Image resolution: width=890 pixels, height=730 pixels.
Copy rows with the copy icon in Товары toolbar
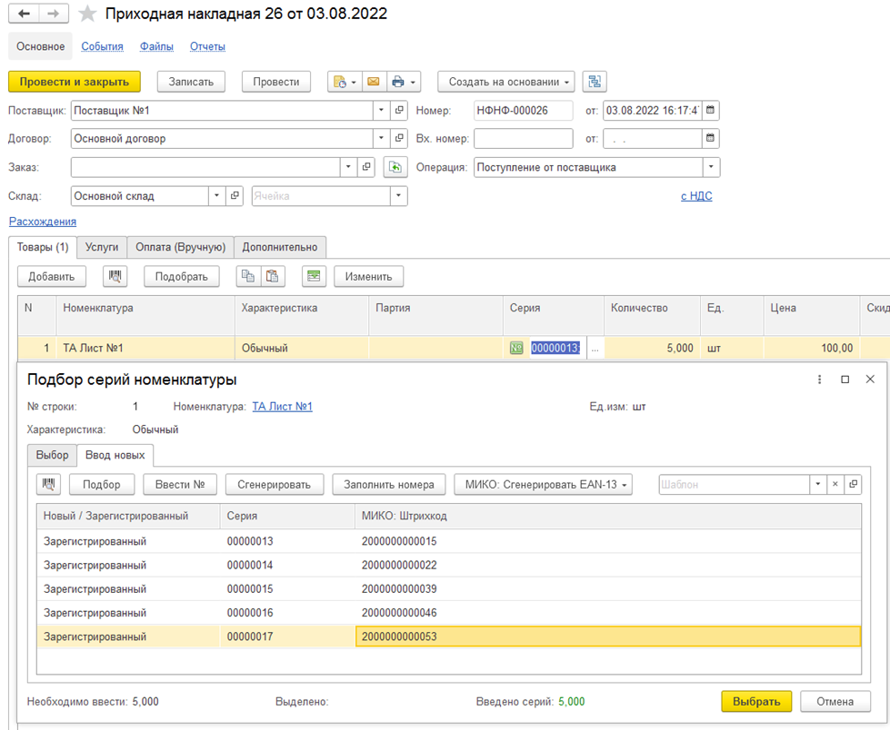click(248, 277)
